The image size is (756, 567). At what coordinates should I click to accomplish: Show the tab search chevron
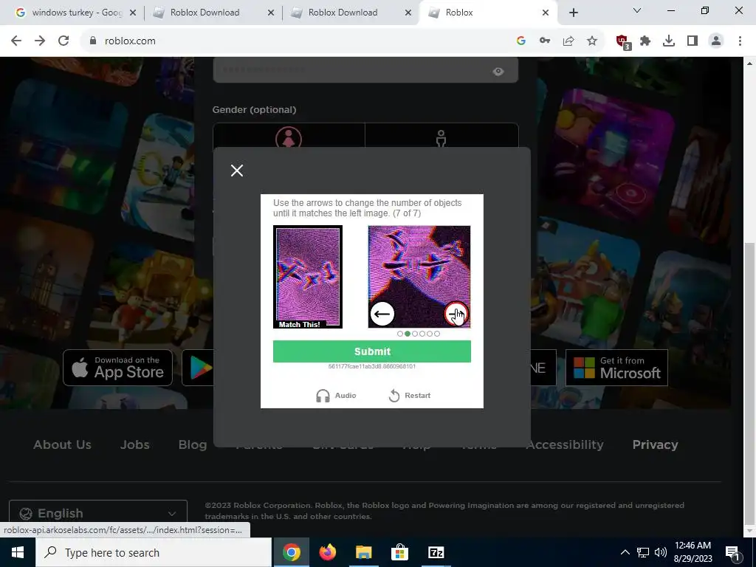[637, 10]
